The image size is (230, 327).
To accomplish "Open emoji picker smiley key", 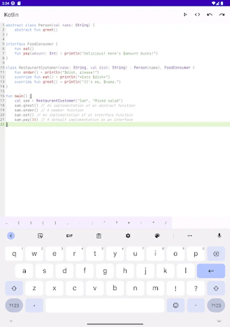I will (x=176, y=305).
